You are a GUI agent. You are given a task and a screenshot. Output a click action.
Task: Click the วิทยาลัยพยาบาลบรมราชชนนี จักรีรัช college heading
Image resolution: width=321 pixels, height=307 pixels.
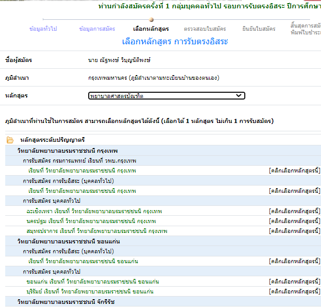[x=66, y=302]
